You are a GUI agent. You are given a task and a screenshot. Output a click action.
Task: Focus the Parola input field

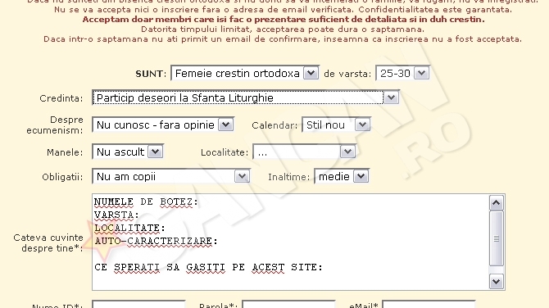(x=288, y=304)
